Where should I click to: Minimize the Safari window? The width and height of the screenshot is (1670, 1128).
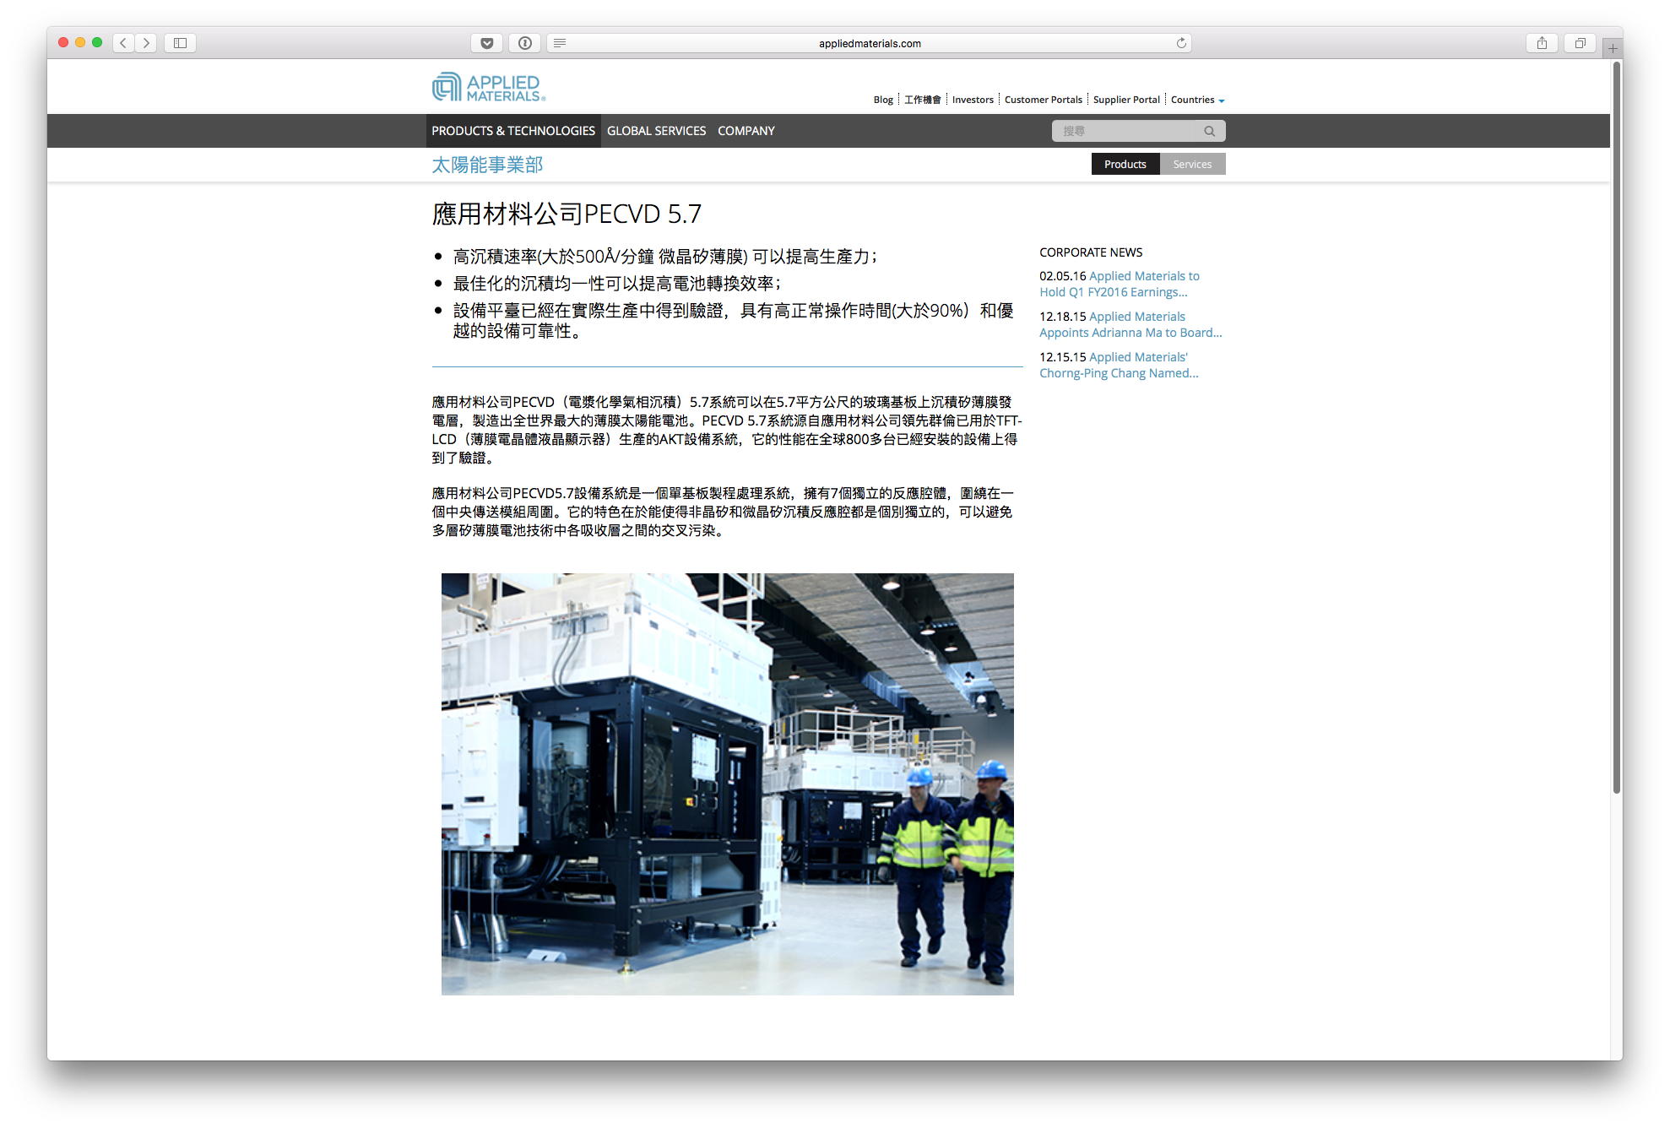point(80,42)
